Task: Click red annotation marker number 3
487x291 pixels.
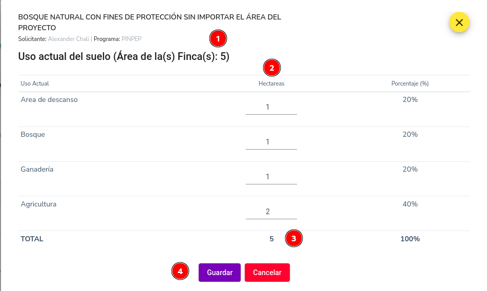Action: tap(293, 239)
